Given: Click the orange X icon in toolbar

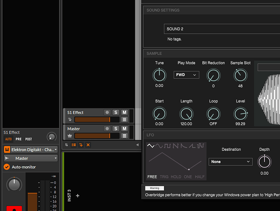Looking at the screenshot, I should (88, 145).
